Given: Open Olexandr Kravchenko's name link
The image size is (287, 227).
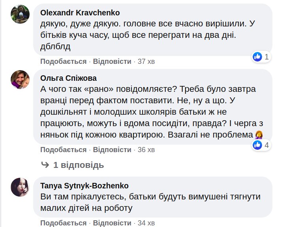Looking at the screenshot, I should [x=80, y=13].
